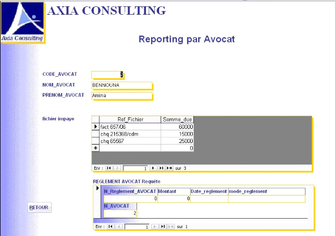Select the amount cell '15000'
Viewport: 335px width, 236px height.
[x=177, y=134]
